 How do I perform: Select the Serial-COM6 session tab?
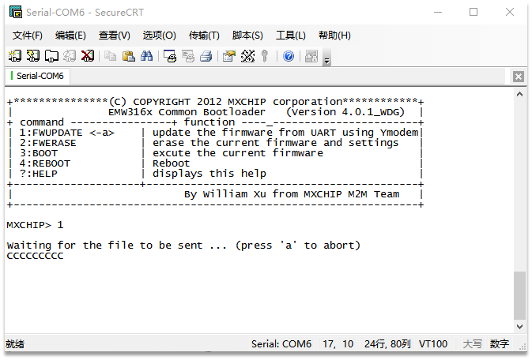40,77
